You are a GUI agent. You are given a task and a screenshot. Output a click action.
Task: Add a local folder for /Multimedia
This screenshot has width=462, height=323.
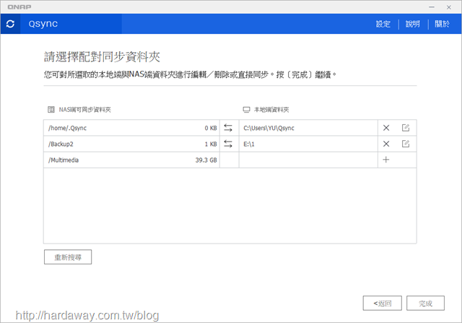point(386,160)
